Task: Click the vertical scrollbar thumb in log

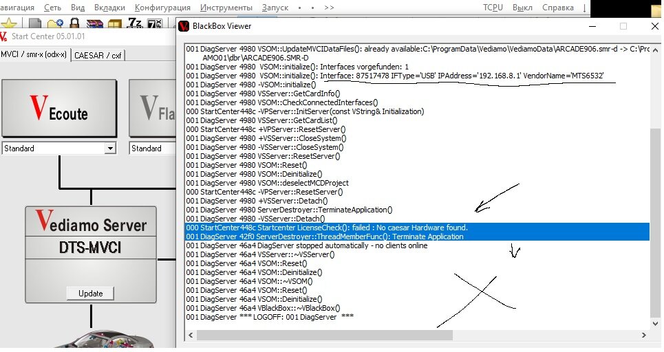Action: 656,222
